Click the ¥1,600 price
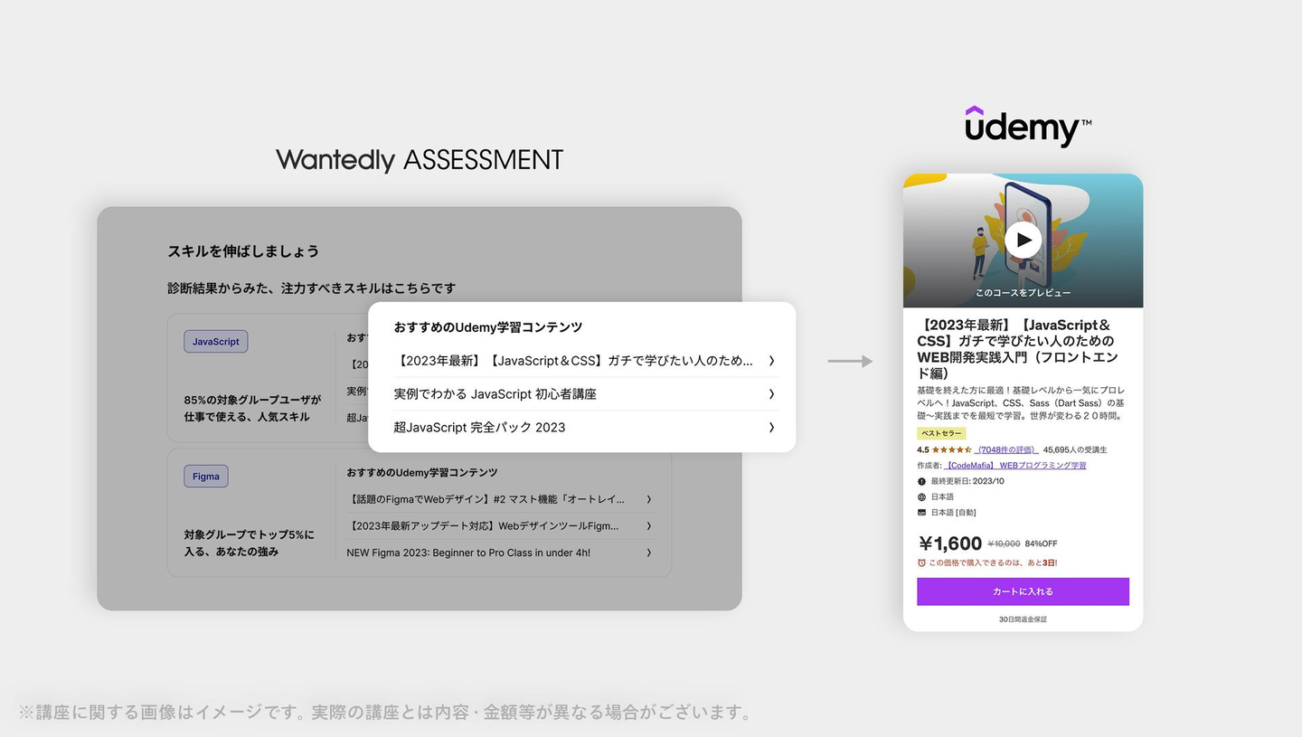 click(950, 543)
